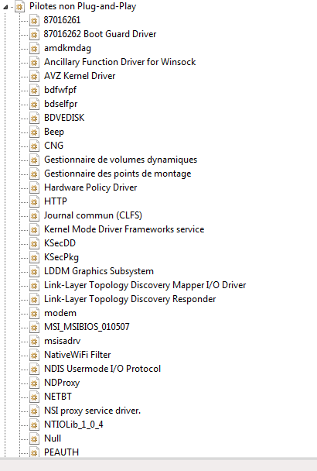Click the driver icon next to Null
The image size is (317, 471).
34,438
